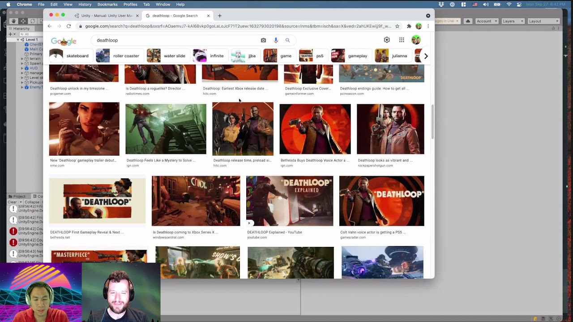Open macOS Control Center
The height and width of the screenshot is (322, 573).
(x=519, y=4)
